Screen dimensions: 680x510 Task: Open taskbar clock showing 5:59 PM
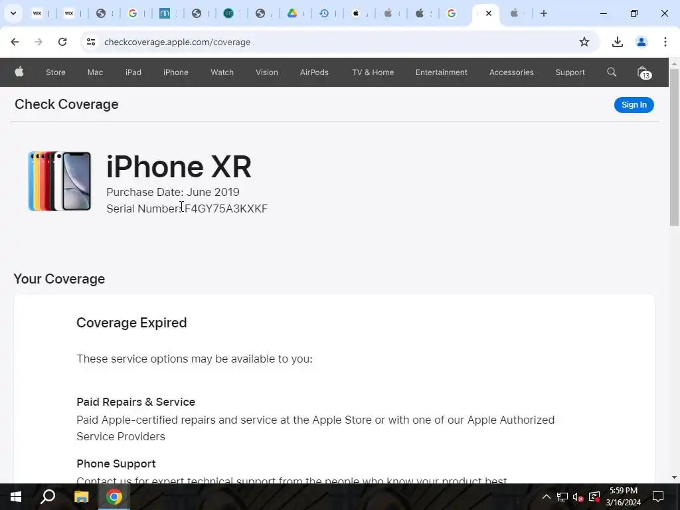623,497
